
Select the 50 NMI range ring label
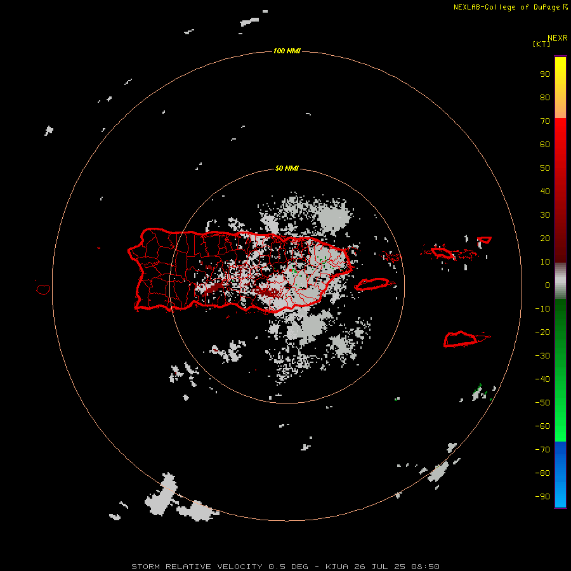click(x=287, y=168)
